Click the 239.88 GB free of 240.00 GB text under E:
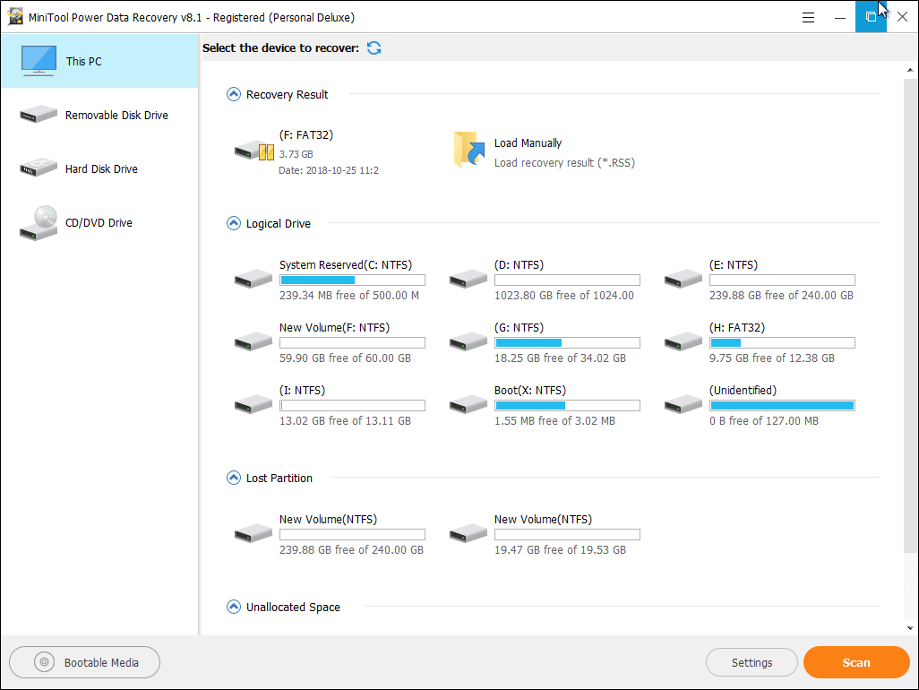919x690 pixels. [781, 296]
